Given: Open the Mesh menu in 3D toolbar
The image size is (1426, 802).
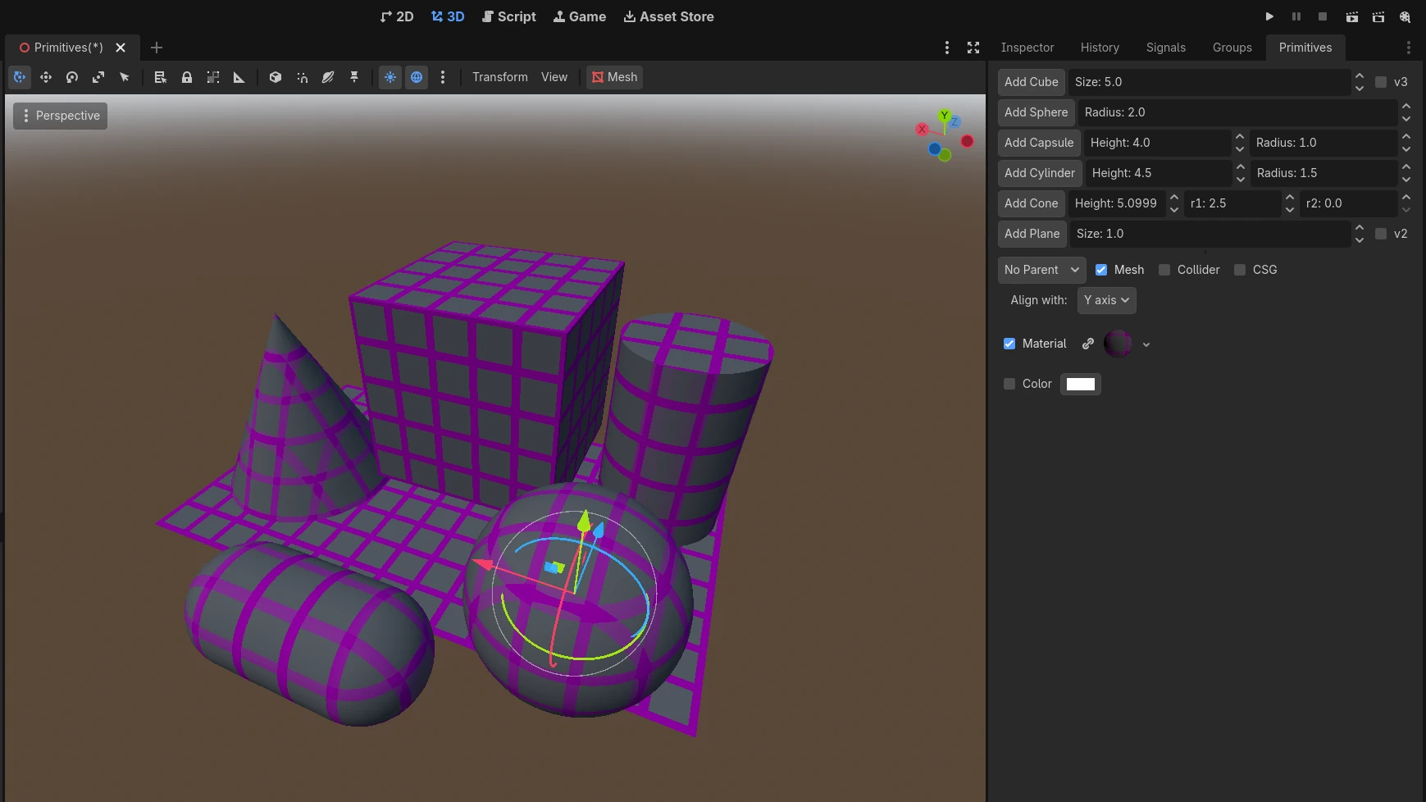Looking at the screenshot, I should (x=614, y=77).
